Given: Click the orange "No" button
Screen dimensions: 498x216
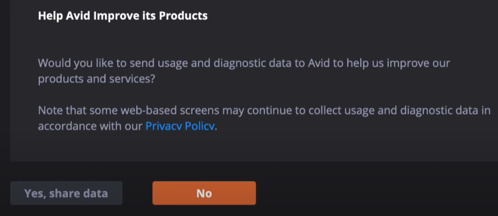Looking at the screenshot, I should [x=204, y=193].
